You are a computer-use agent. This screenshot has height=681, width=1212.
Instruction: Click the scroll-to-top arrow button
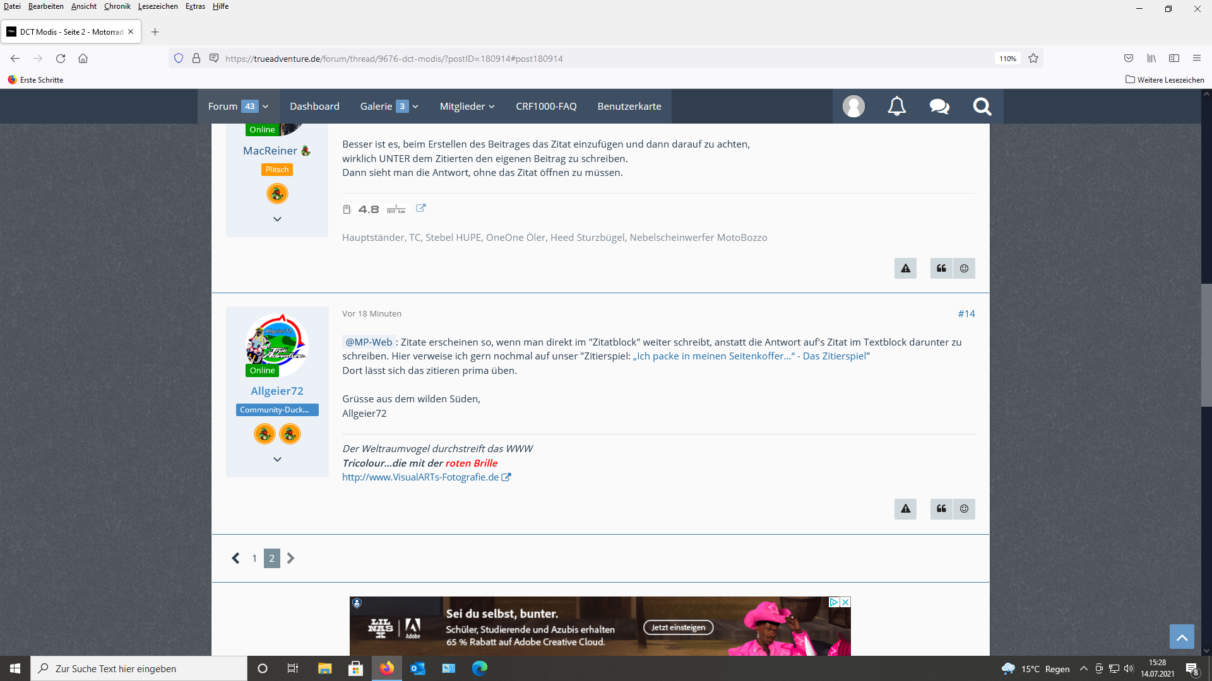[1182, 637]
